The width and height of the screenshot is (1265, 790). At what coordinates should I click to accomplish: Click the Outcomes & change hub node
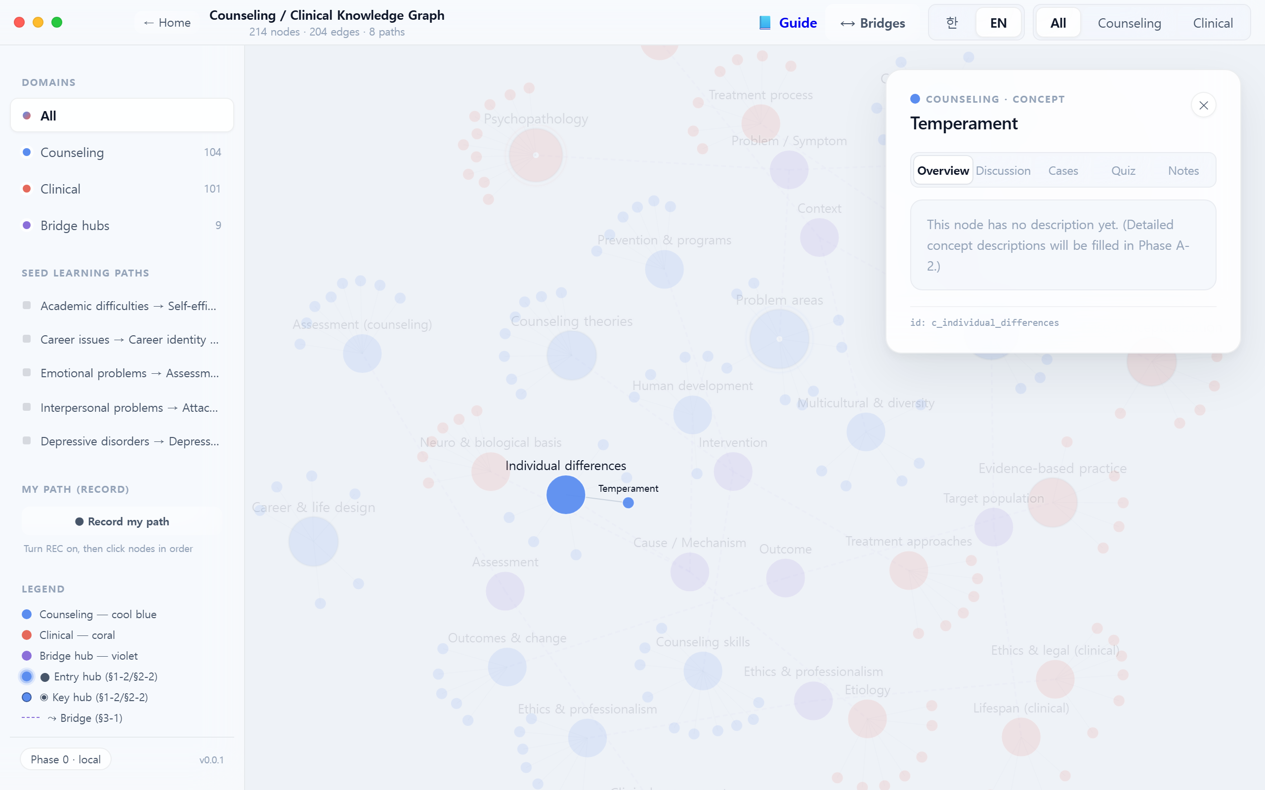[x=507, y=667]
